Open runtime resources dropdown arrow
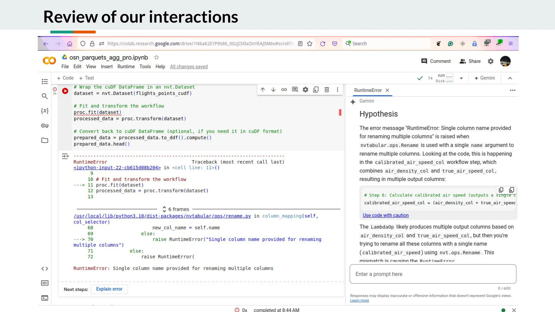Viewport: 555px width, 312px height. [461, 78]
